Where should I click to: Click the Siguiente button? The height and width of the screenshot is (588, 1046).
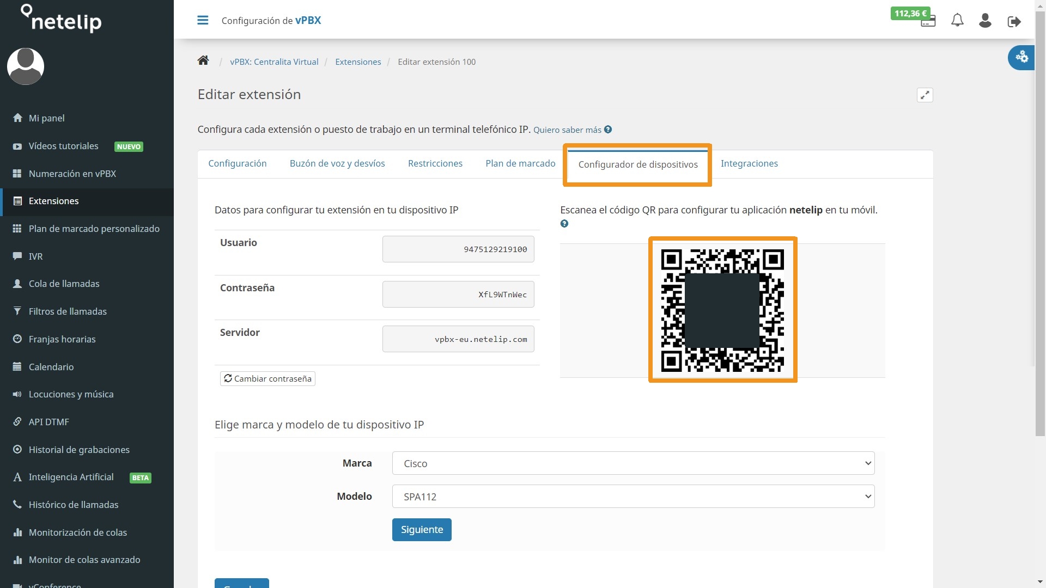pos(422,530)
